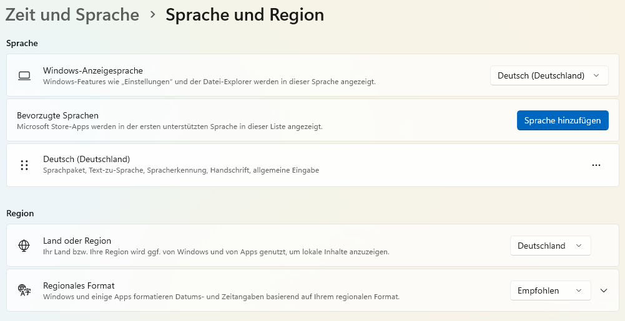Click the Regionales Format language-globe icon
Viewport: 625px width, 321px height.
tap(24, 290)
